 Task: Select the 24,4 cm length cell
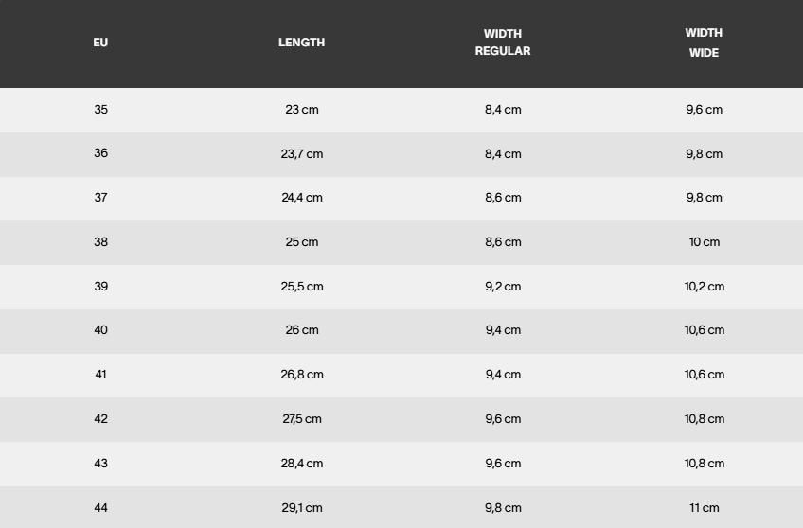coord(302,198)
